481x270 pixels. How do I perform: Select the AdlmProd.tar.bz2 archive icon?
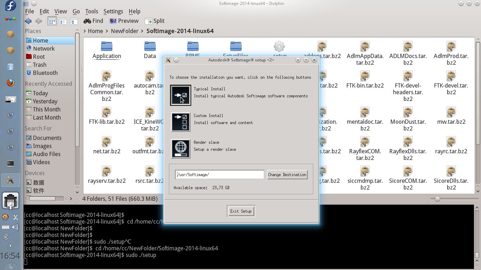451,46
